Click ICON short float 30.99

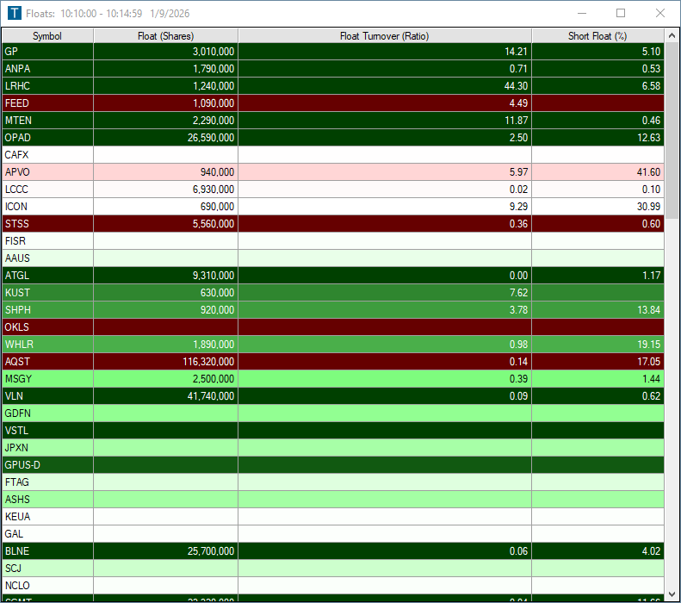(x=648, y=207)
